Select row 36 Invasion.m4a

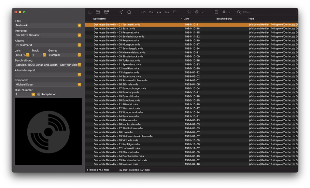192,164
